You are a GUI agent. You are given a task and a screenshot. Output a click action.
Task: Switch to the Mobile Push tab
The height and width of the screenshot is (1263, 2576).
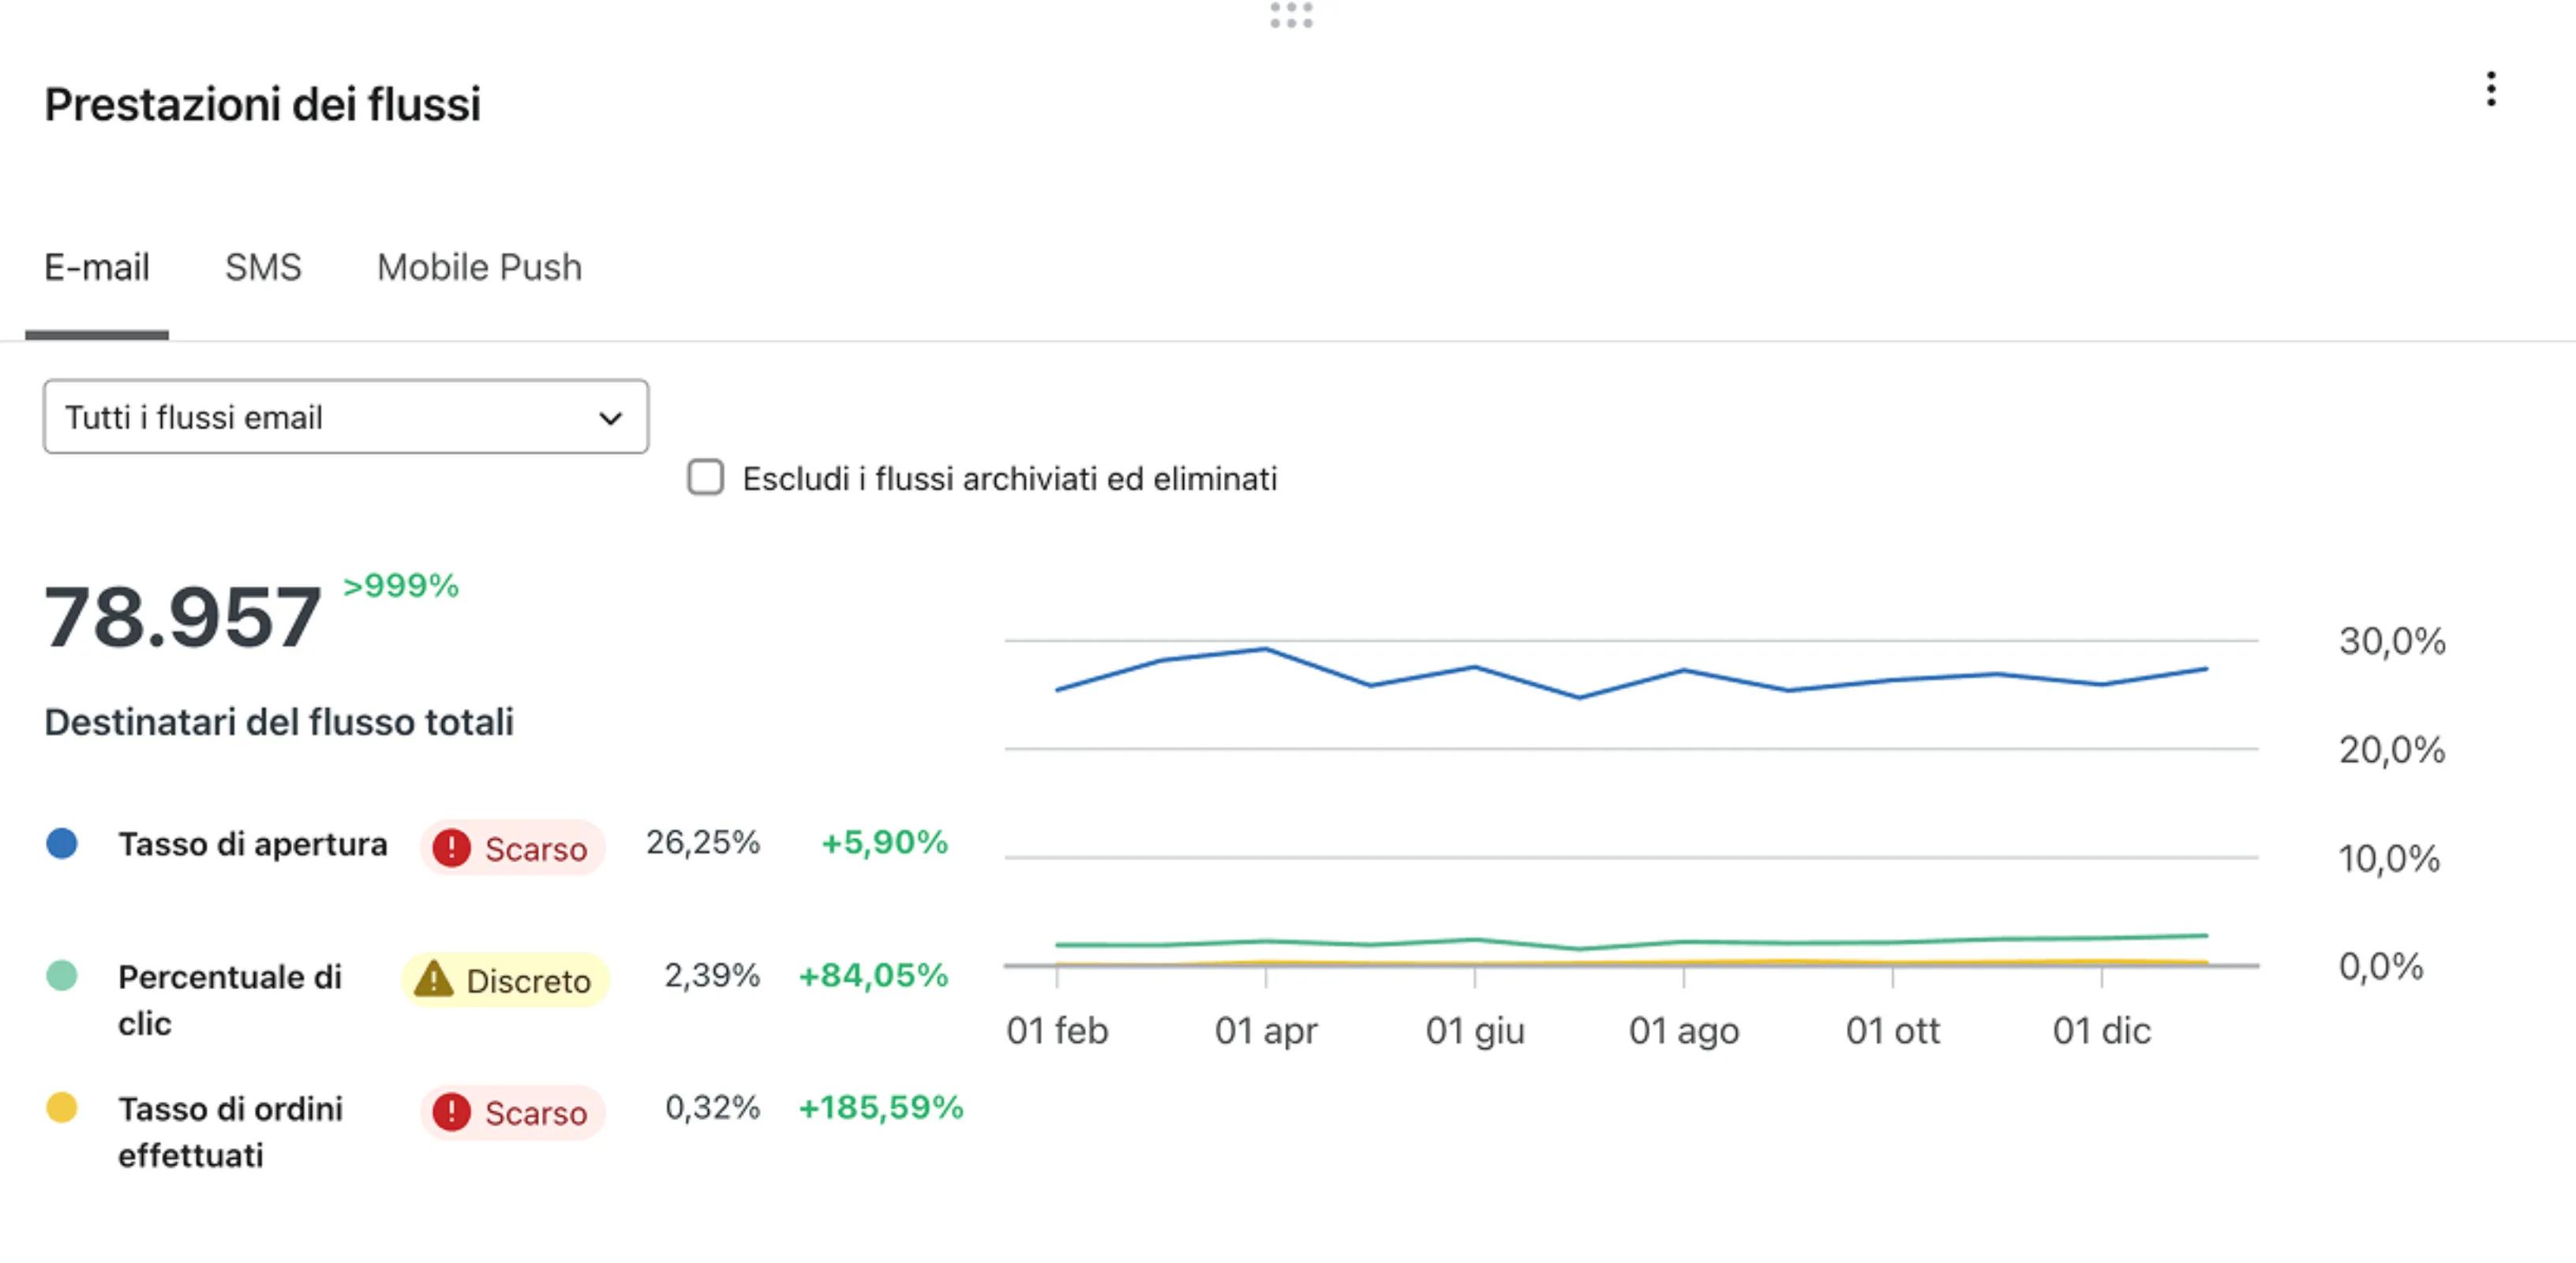point(478,267)
